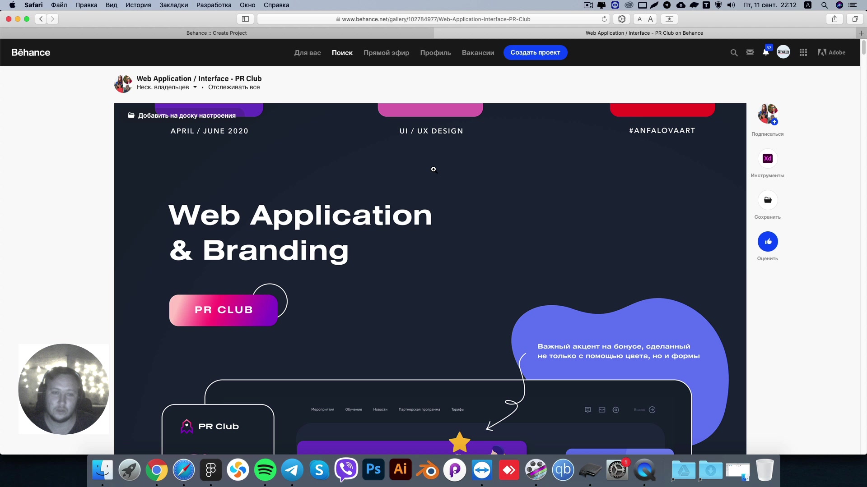Image resolution: width=867 pixels, height=487 pixels.
Task: Expand Вакансии dropdown in top navigation
Action: pyautogui.click(x=478, y=52)
